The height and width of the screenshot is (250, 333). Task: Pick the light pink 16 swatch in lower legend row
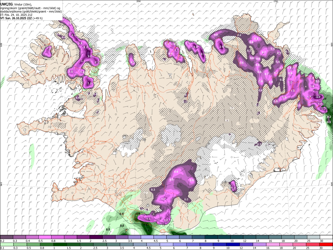(x=272, y=244)
